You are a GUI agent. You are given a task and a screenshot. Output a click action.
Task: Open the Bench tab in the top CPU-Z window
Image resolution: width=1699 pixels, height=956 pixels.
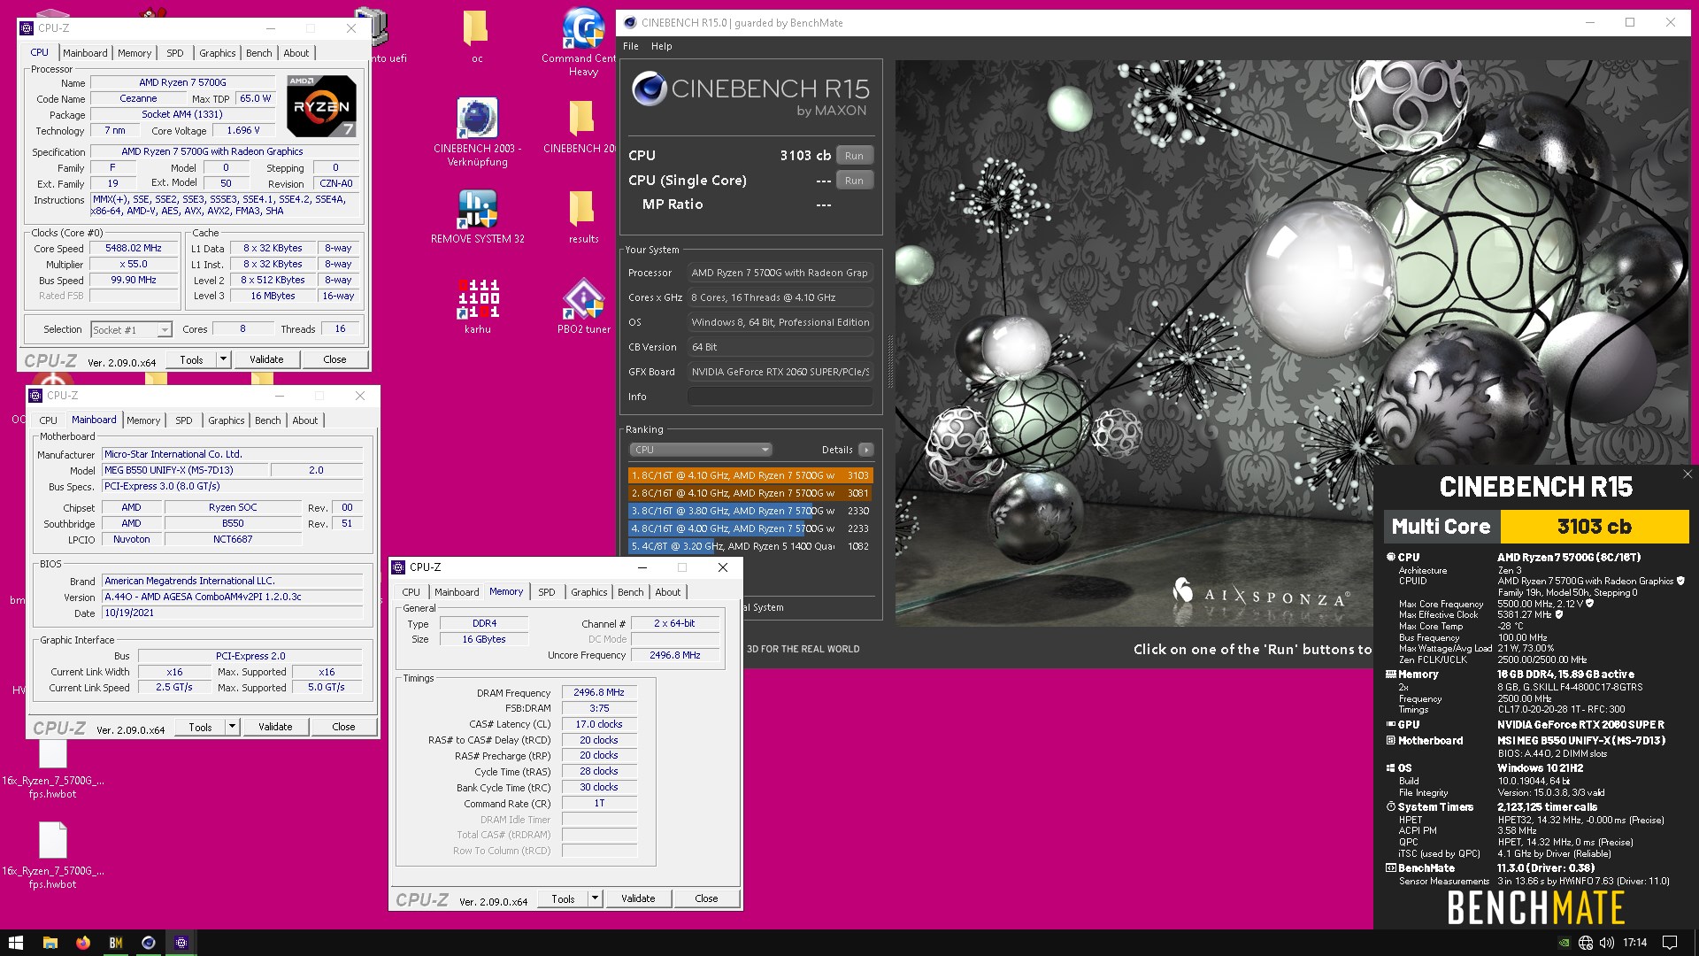(258, 53)
